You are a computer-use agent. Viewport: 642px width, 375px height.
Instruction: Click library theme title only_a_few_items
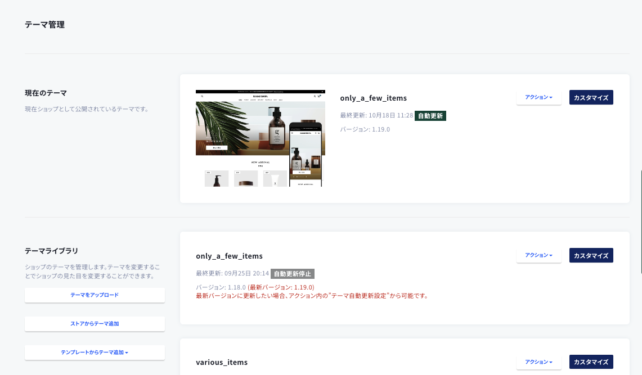coord(230,256)
